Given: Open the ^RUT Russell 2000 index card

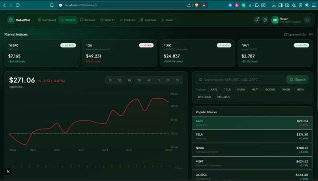Looking at the screenshot, I should 275,53.
